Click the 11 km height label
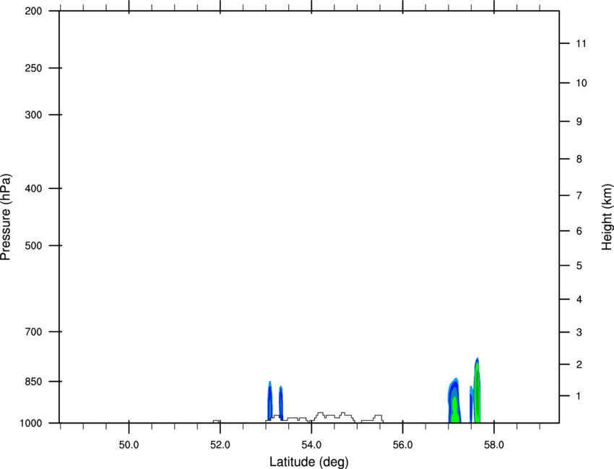Image resolution: width=614 pixels, height=469 pixels. (581, 43)
